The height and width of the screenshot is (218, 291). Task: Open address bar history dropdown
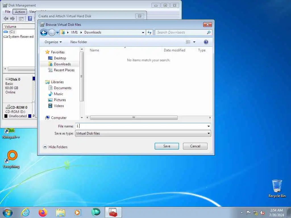coord(143,33)
